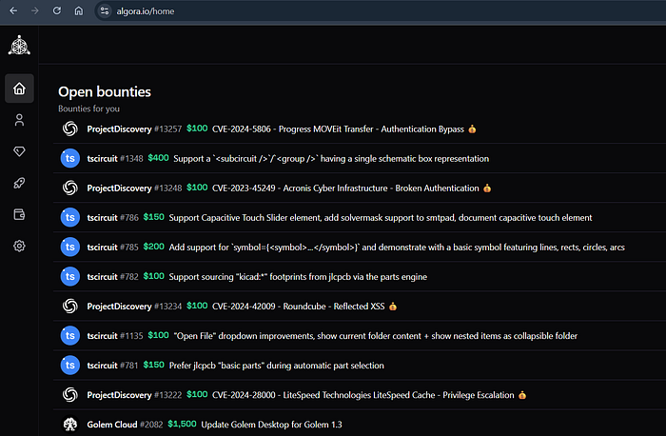Open kicad footprints from jlcpcb bounty
Screen dimensions: 666x436
pos(298,277)
